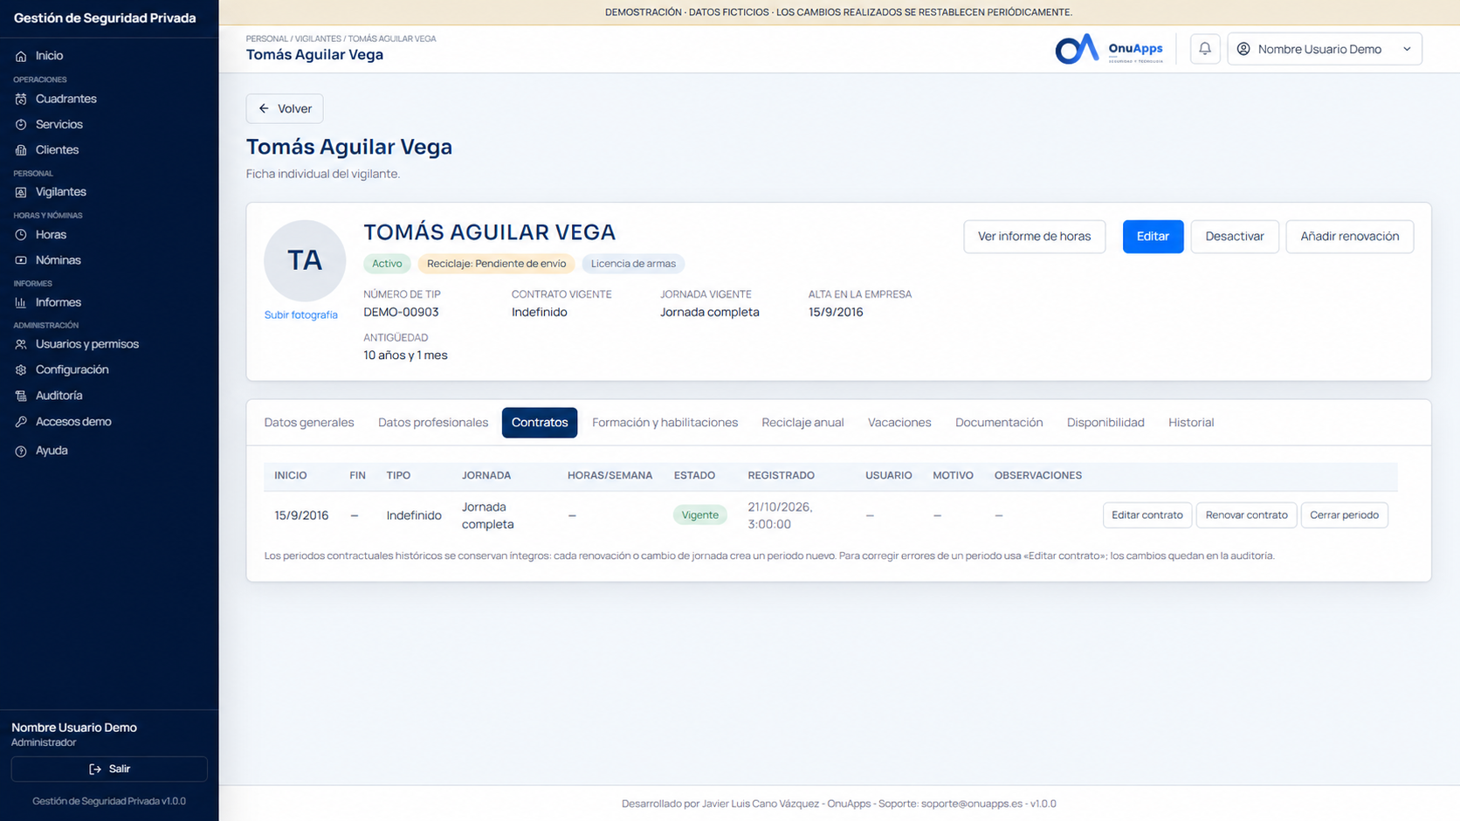Screen dimensions: 1460x821
Task: Switch to Reciclaje anual tab
Action: 802,423
